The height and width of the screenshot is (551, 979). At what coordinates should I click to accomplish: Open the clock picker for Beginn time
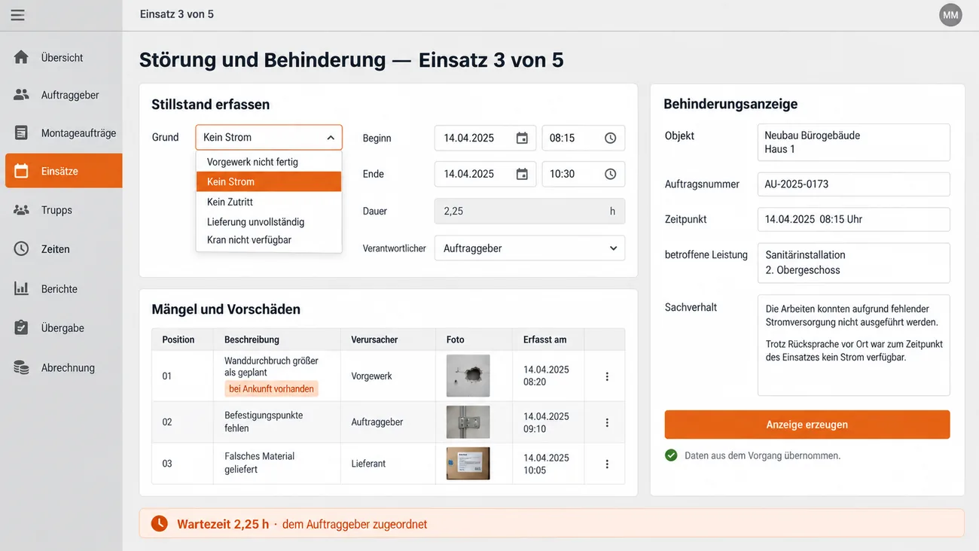(611, 138)
